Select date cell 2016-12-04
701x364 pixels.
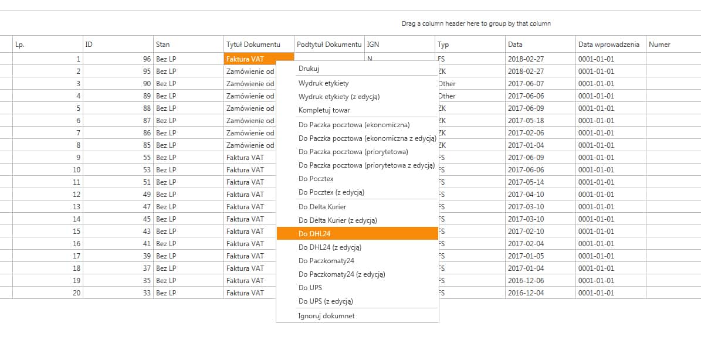[540, 292]
